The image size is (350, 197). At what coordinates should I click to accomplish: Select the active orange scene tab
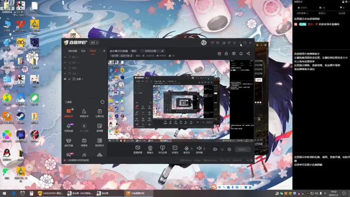pyautogui.click(x=93, y=51)
